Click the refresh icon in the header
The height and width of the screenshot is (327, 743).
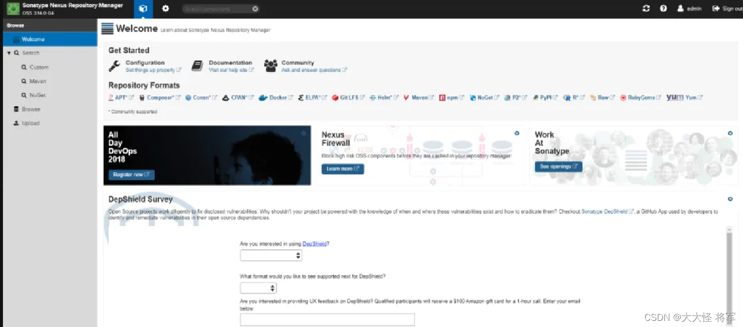point(646,9)
